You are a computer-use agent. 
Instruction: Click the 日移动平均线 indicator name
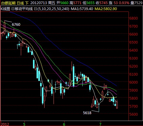(22, 9)
